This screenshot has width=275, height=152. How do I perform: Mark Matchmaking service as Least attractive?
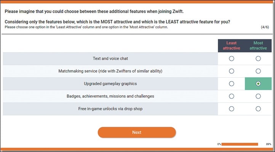(231, 71)
